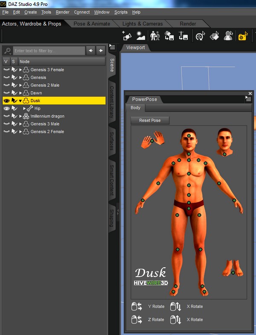Click the Reset Pose button

(x=150, y=120)
